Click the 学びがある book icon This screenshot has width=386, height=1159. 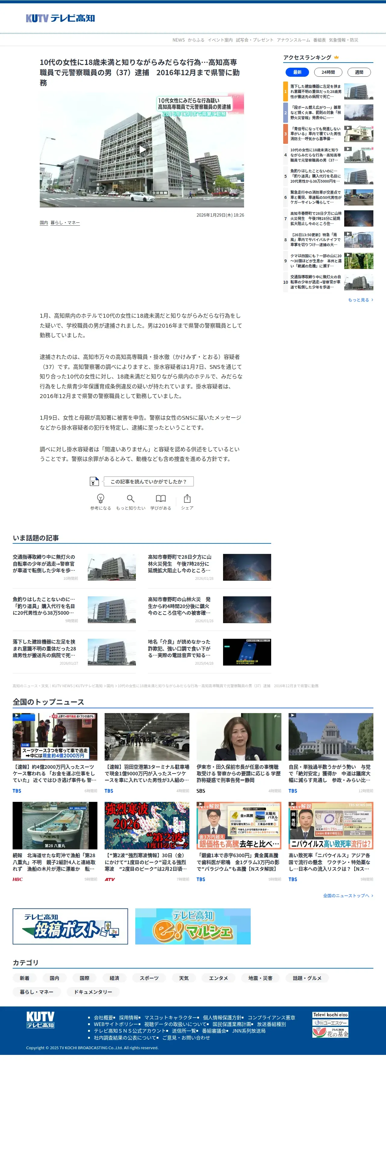[x=161, y=498]
